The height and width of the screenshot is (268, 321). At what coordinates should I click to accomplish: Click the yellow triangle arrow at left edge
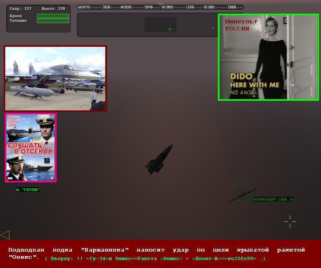click(x=5, y=235)
